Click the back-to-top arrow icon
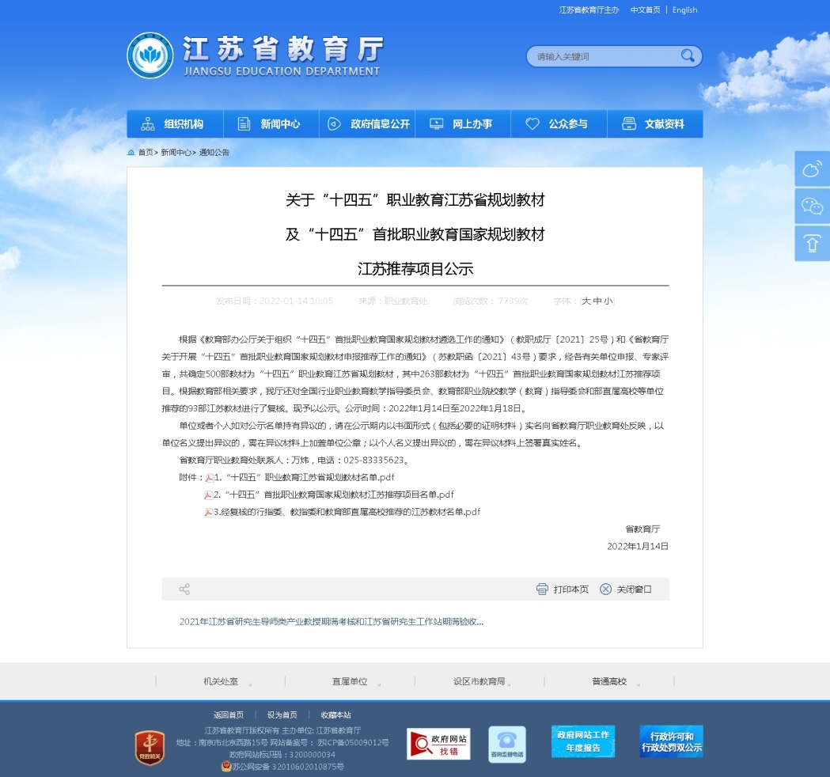Image resolution: width=830 pixels, height=777 pixels. [x=812, y=244]
